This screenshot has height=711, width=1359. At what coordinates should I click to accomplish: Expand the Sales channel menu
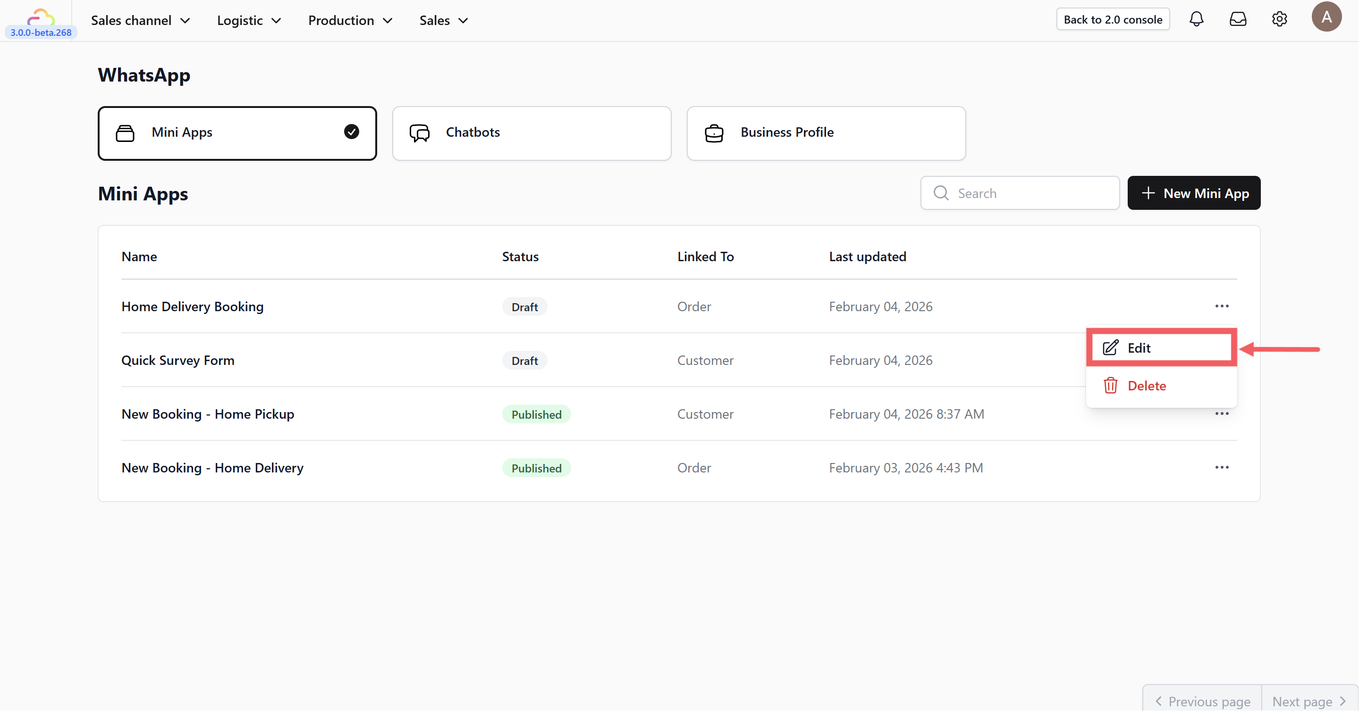coord(140,20)
